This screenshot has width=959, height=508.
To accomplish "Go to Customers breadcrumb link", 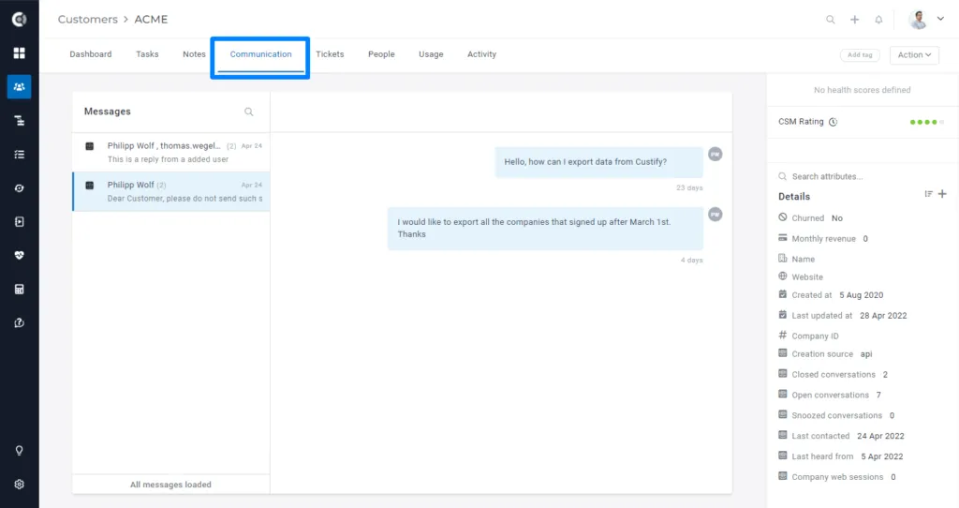I will tap(87, 19).
